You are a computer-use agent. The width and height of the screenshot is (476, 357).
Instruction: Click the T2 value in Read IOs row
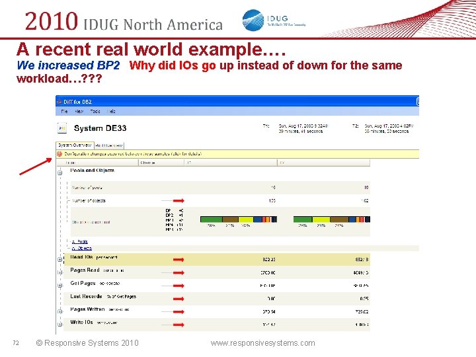click(x=362, y=260)
